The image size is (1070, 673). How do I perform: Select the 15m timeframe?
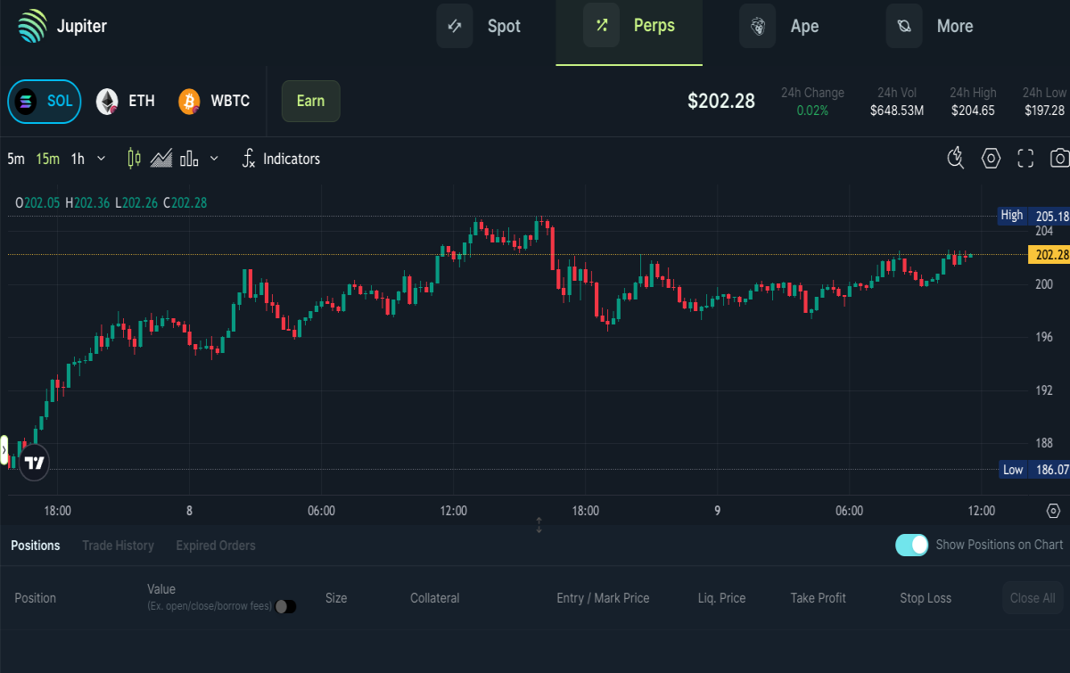(47, 159)
